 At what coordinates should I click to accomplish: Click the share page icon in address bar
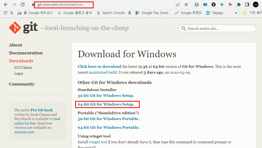pos(178,4)
